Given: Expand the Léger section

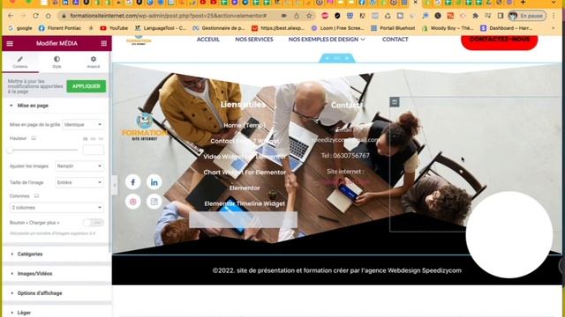Looking at the screenshot, I should click(x=24, y=313).
